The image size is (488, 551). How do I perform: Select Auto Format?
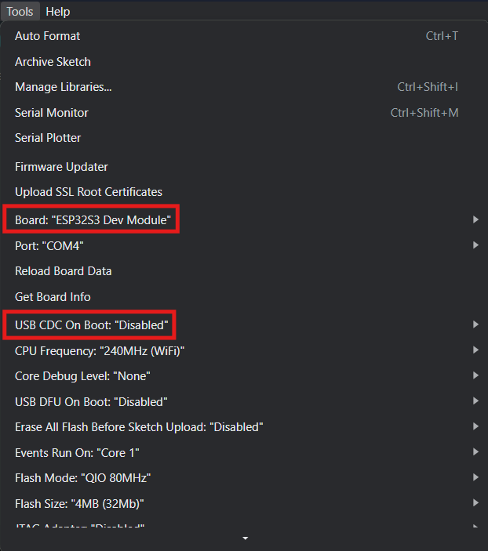click(x=48, y=36)
